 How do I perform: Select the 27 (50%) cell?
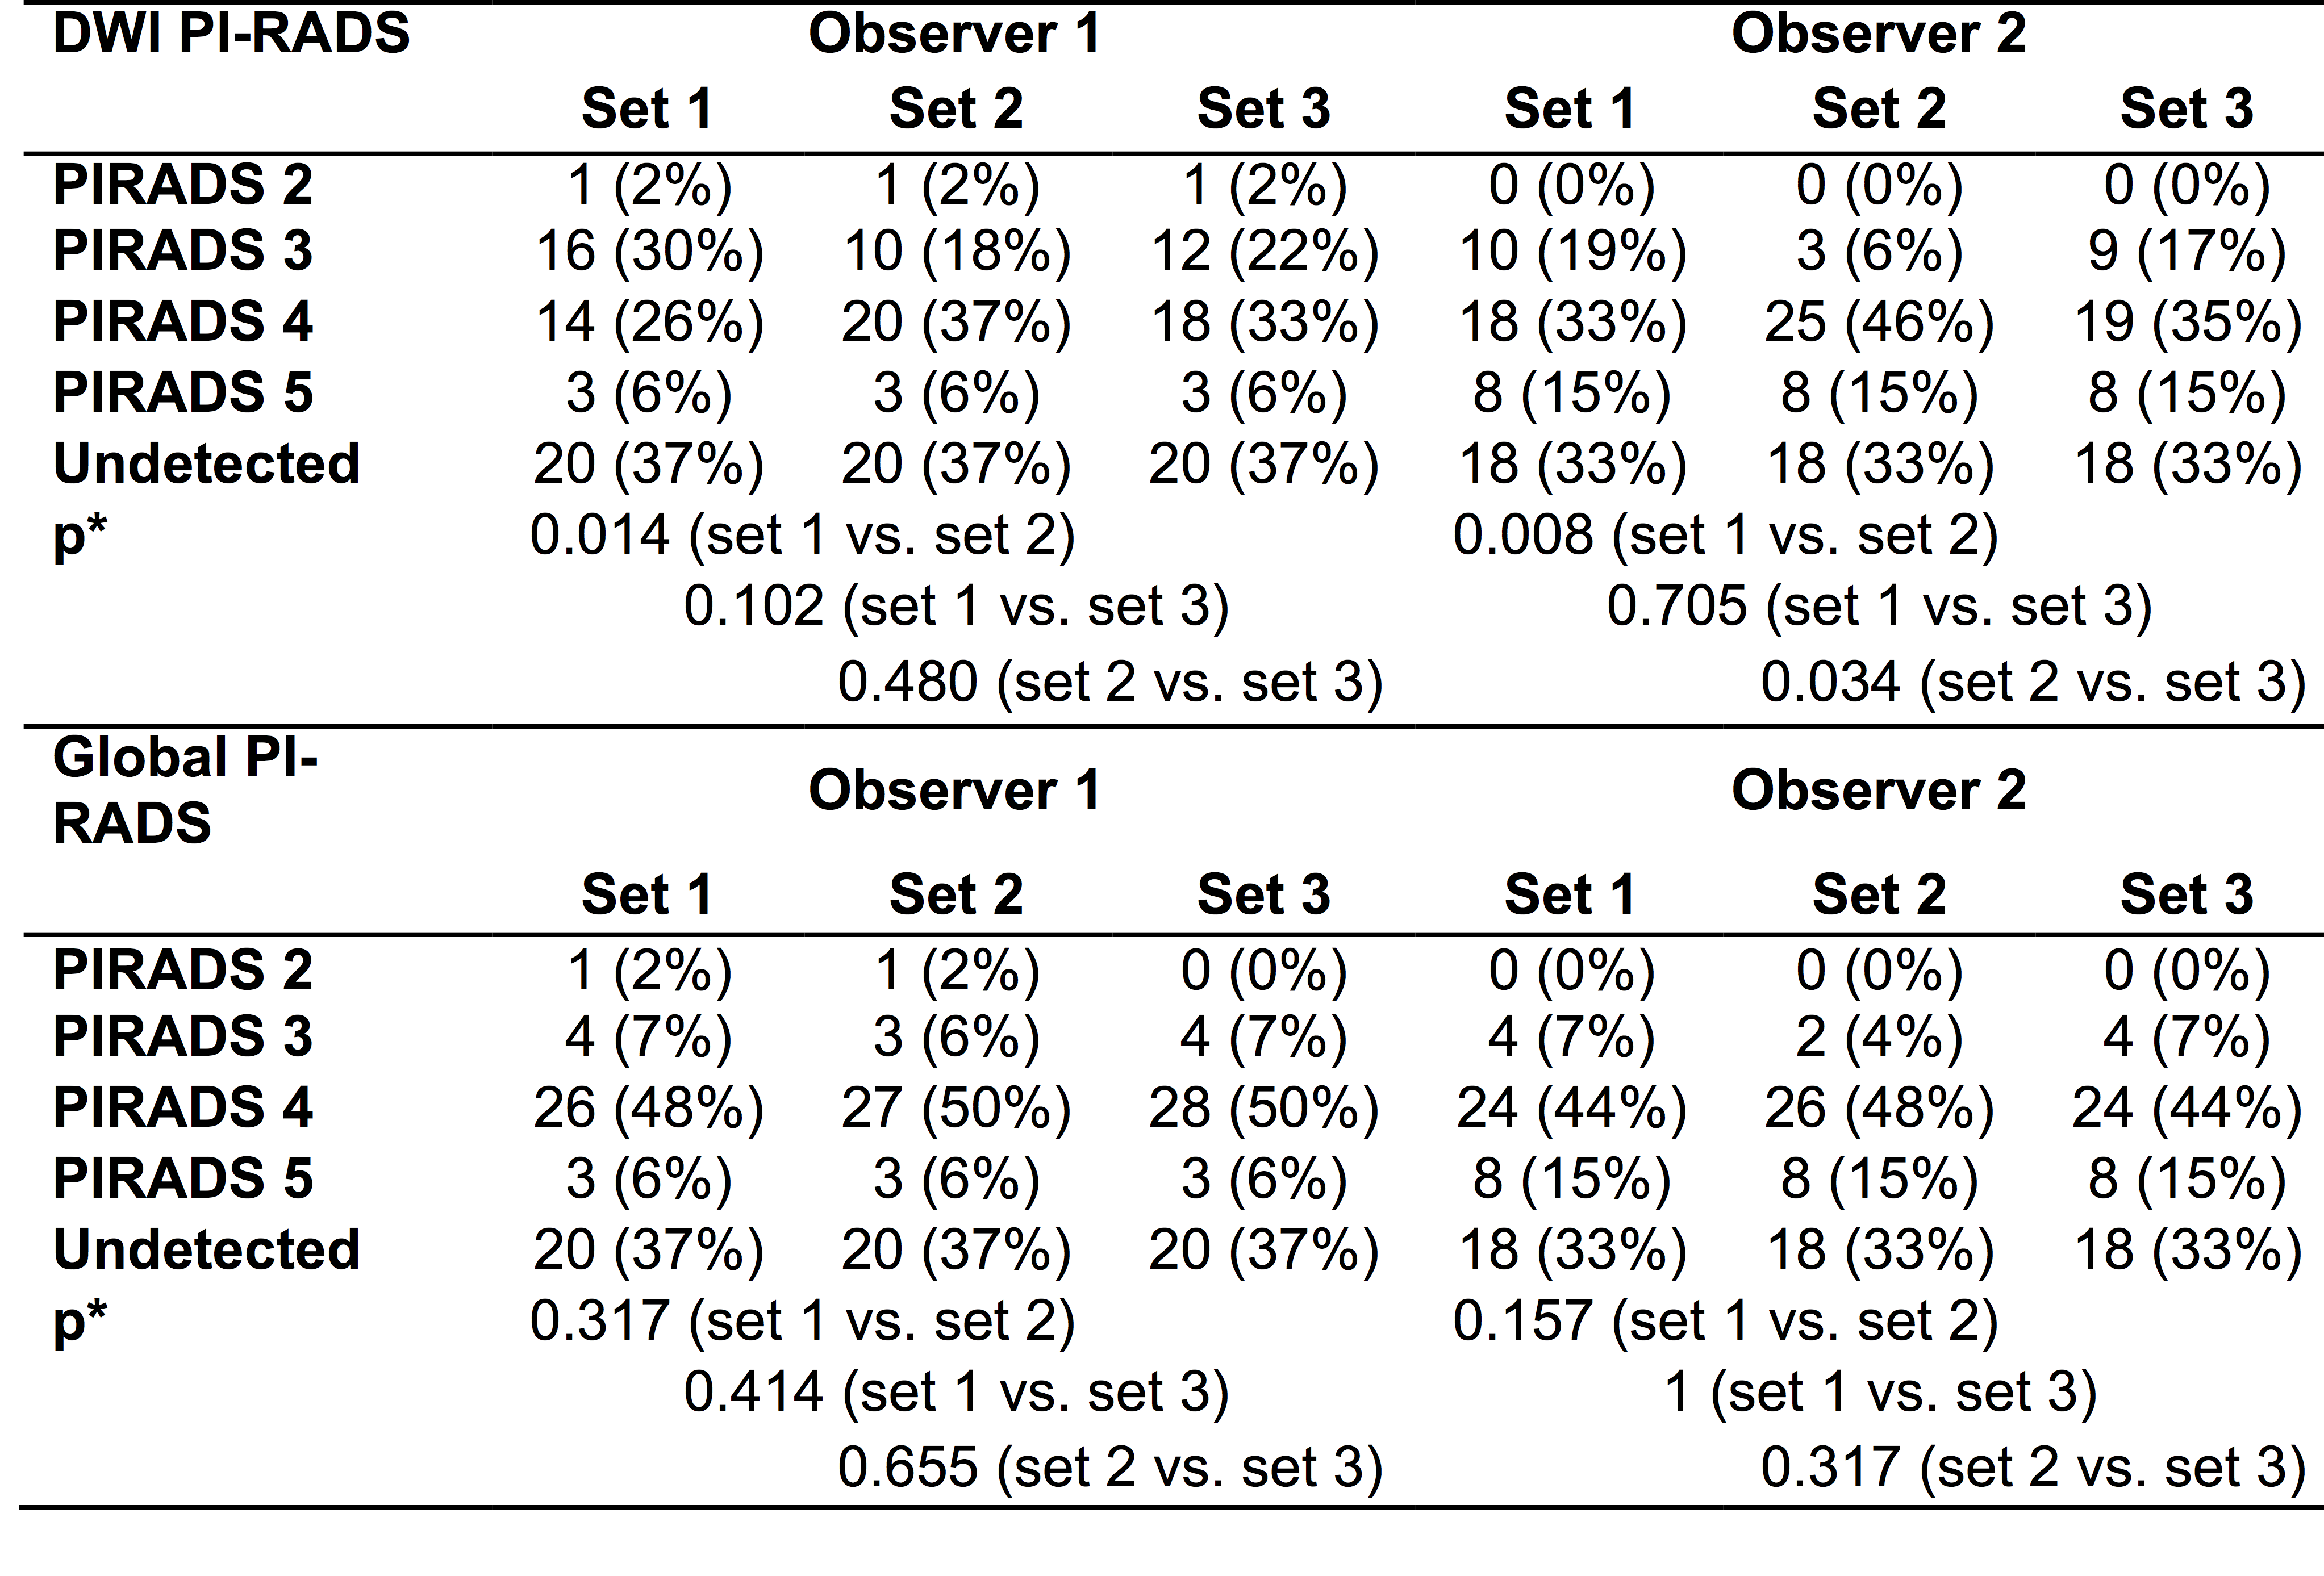pos(956,1108)
